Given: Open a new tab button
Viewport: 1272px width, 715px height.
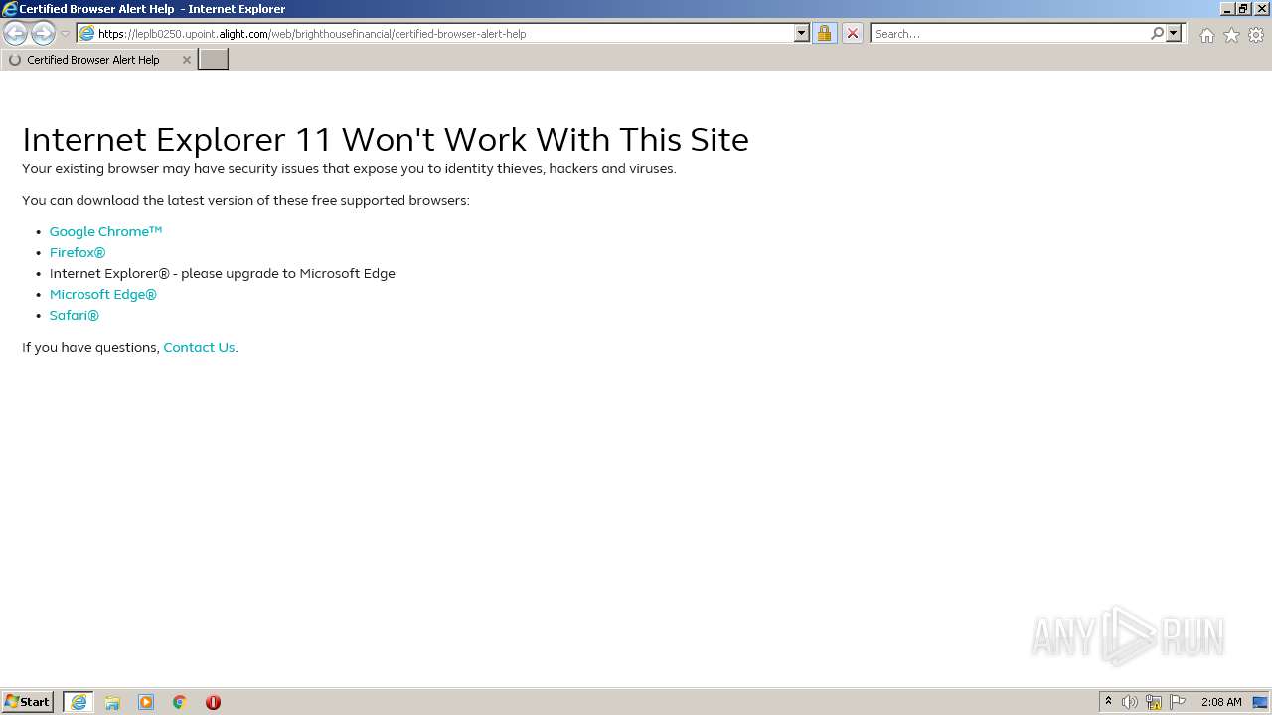Looking at the screenshot, I should point(214,60).
